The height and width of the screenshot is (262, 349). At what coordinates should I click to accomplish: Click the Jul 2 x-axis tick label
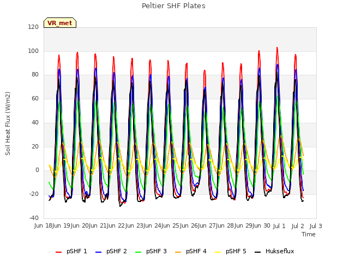pos(298,226)
